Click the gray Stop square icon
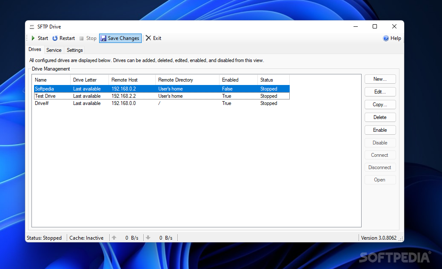 (81, 38)
